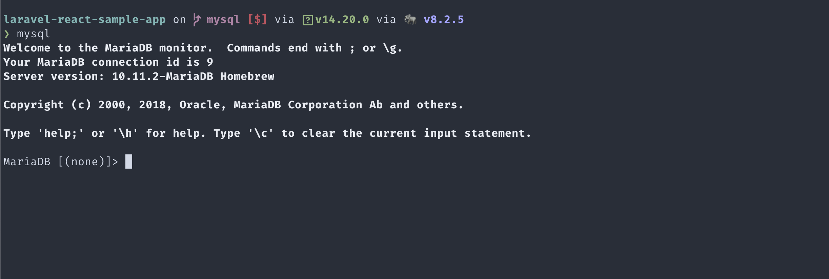Click the PHP elephant icon
The width and height of the screenshot is (829, 279).
410,20
